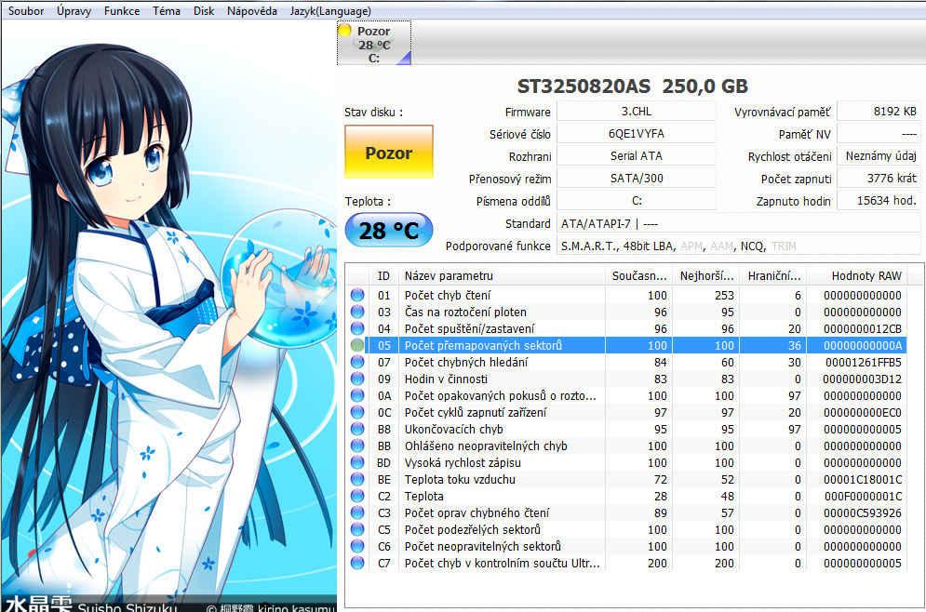Click the status orb for Počet oprav chybného čtení

[x=357, y=512]
